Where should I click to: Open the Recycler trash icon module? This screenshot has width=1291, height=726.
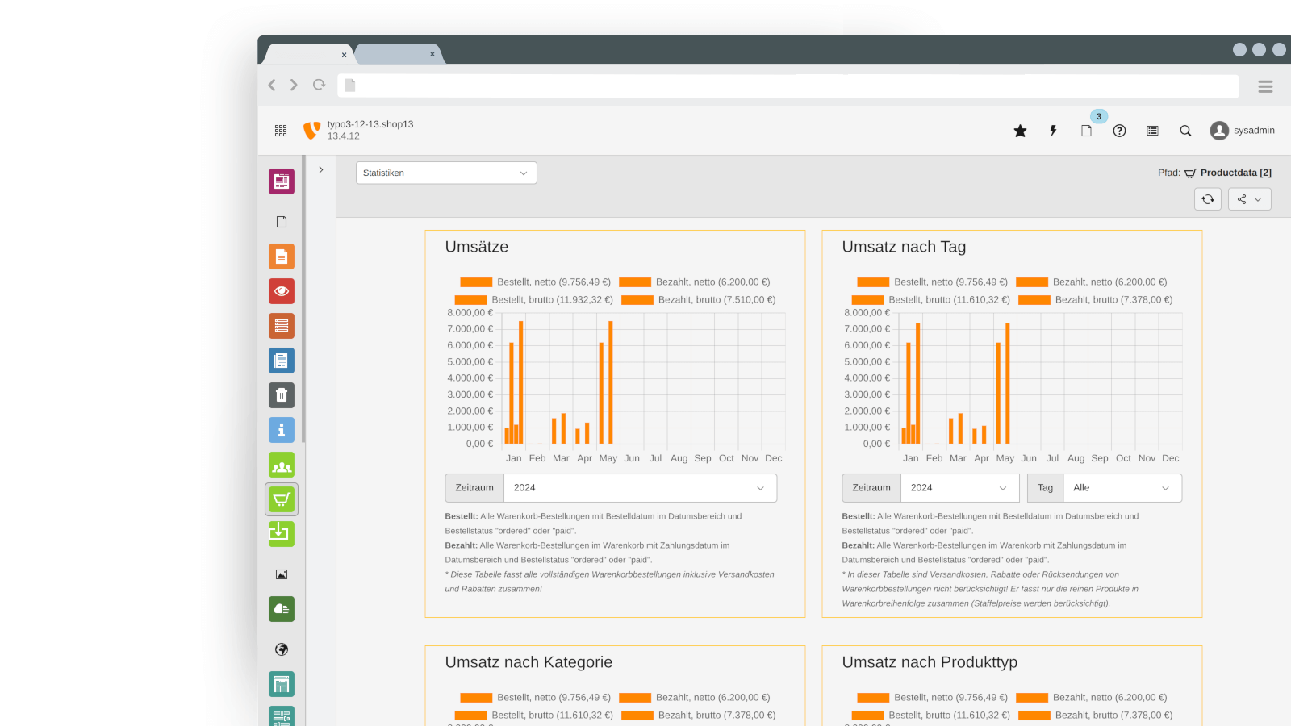tap(282, 395)
